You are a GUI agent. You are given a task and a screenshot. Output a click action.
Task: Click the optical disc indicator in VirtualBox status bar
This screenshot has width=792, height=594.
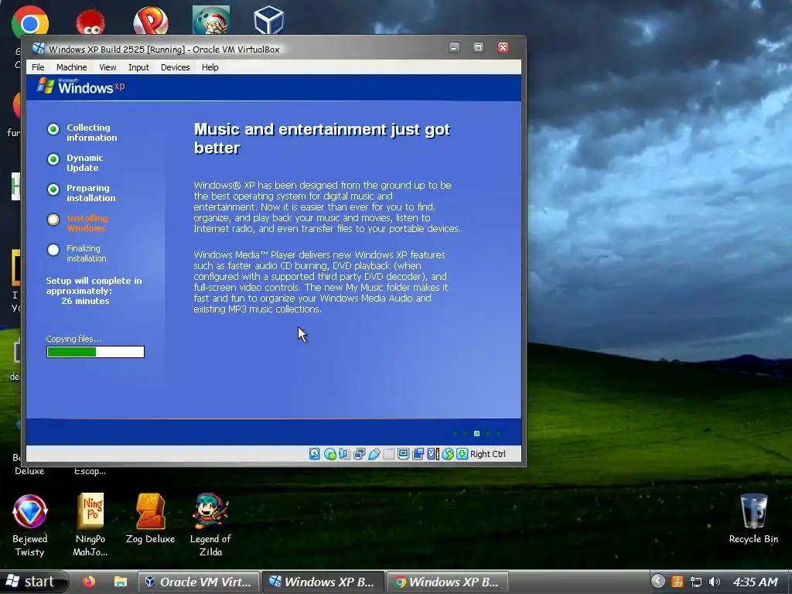pos(329,453)
